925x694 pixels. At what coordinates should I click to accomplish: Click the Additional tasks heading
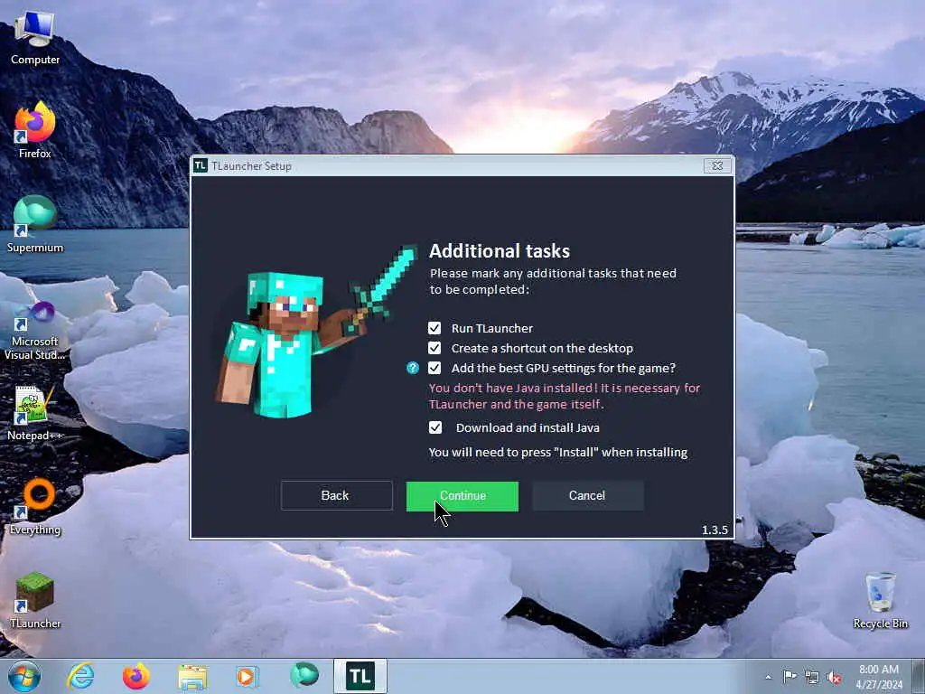[499, 251]
